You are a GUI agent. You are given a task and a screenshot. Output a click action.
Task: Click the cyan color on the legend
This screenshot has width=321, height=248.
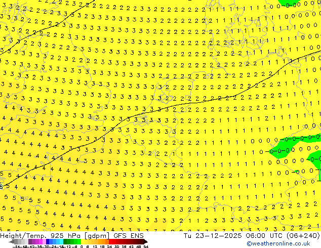pyautogui.click(x=61, y=241)
